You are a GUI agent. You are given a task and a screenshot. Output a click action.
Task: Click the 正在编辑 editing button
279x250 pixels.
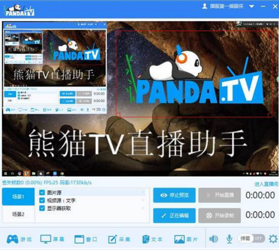click(174, 215)
